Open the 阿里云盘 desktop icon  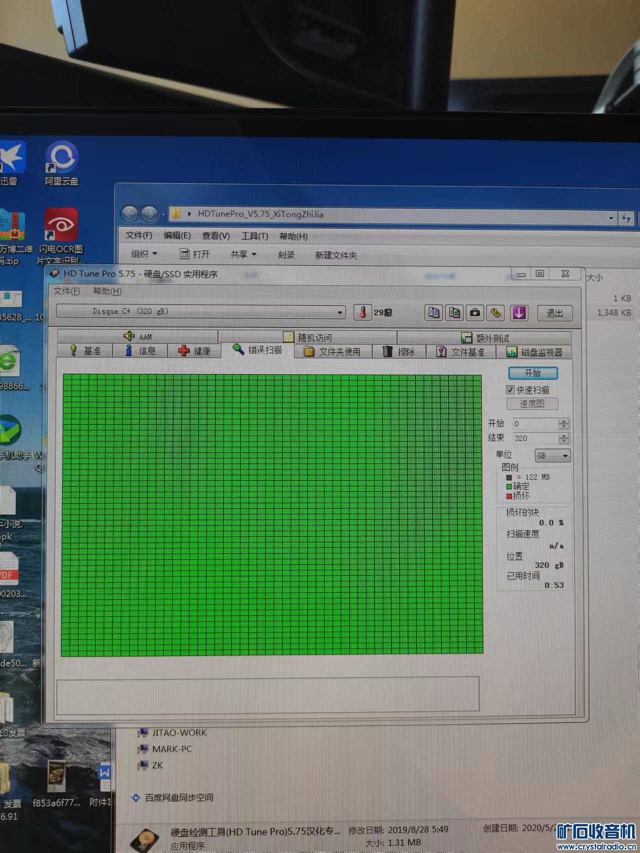62,163
